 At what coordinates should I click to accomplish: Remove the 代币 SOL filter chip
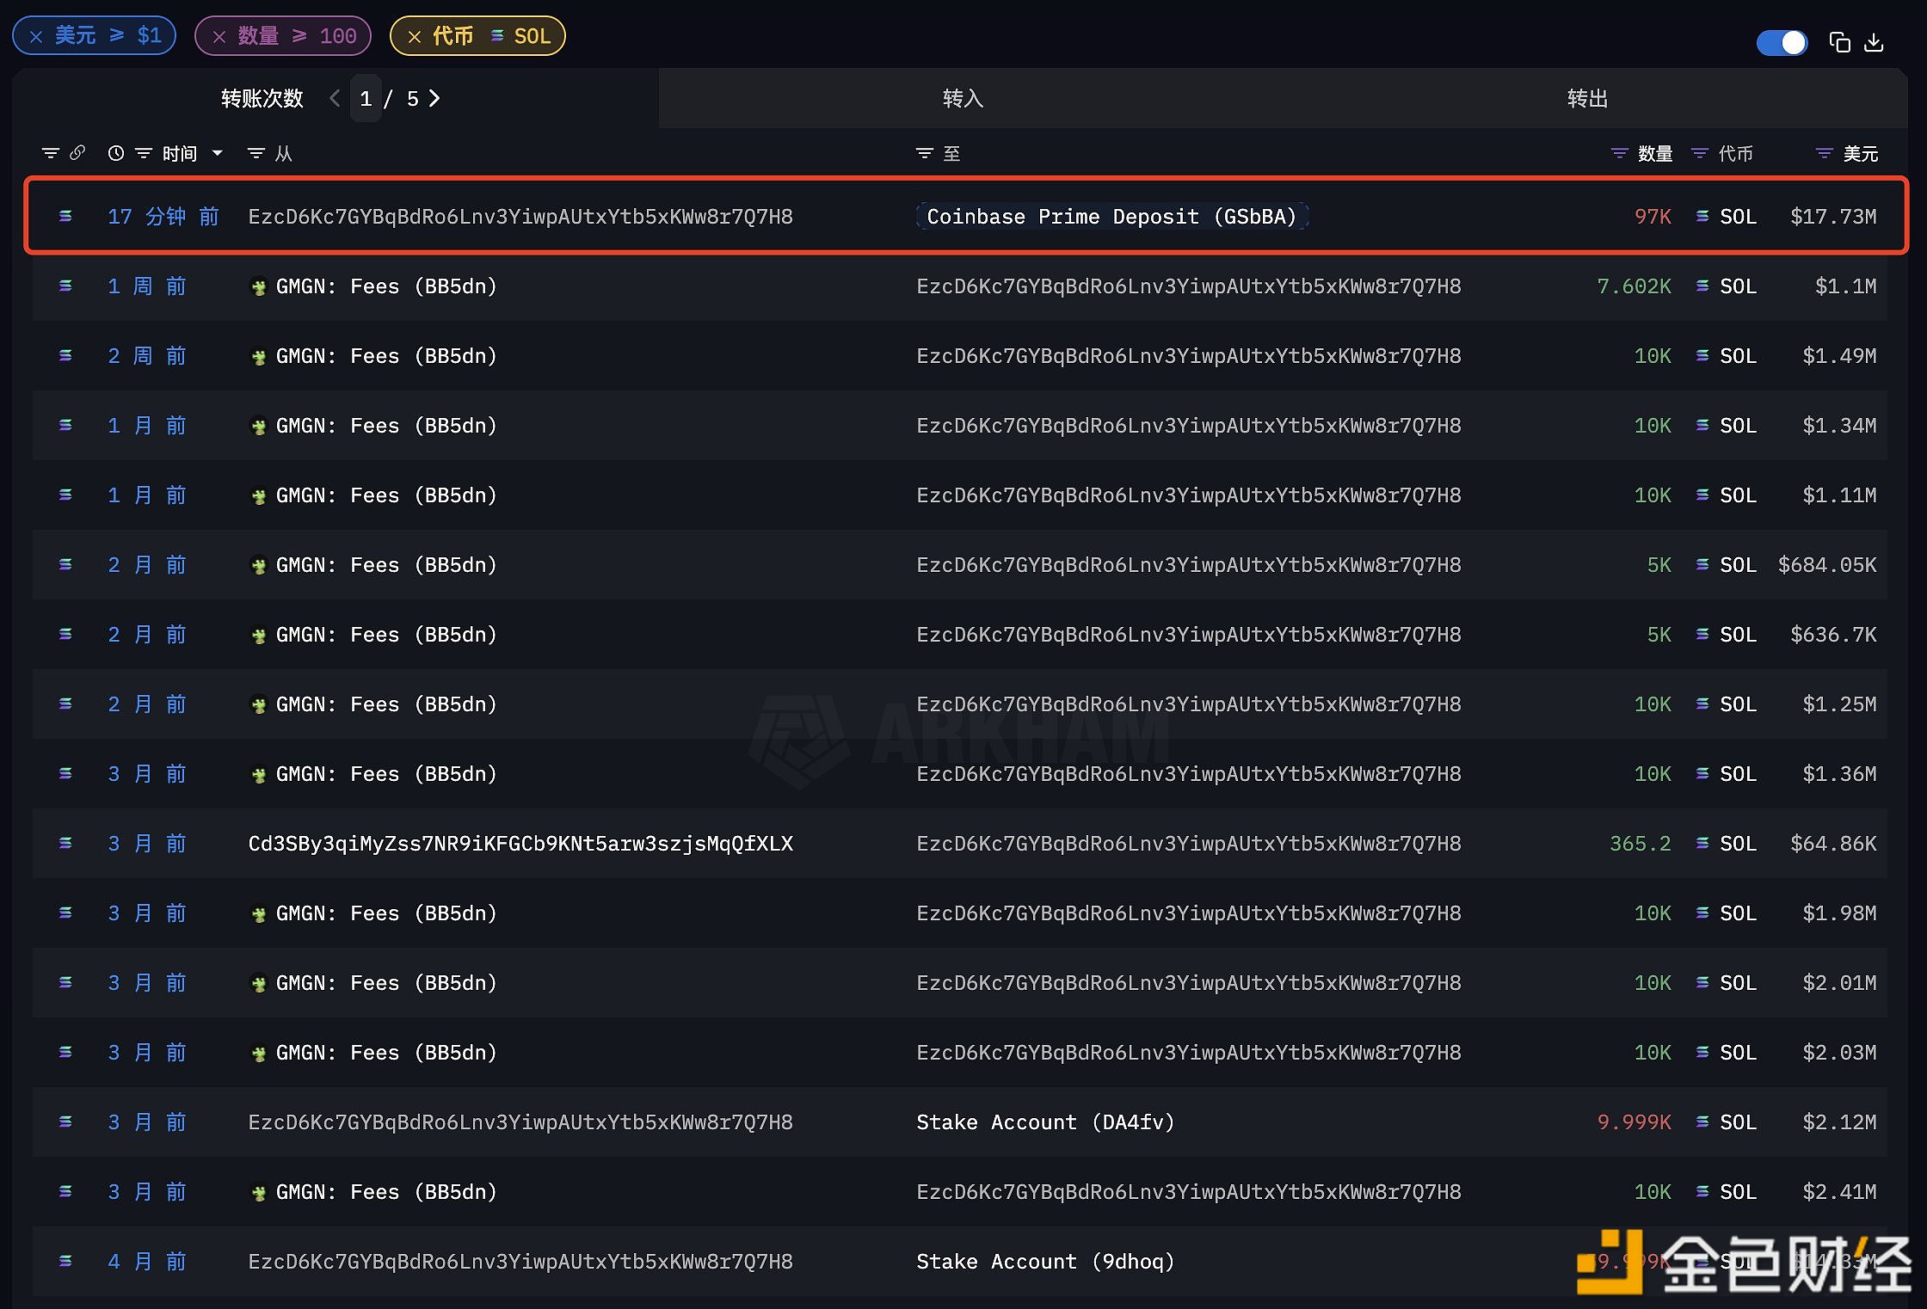point(414,36)
